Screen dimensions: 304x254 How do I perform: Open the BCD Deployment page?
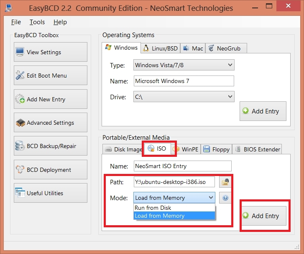pyautogui.click(x=51, y=169)
